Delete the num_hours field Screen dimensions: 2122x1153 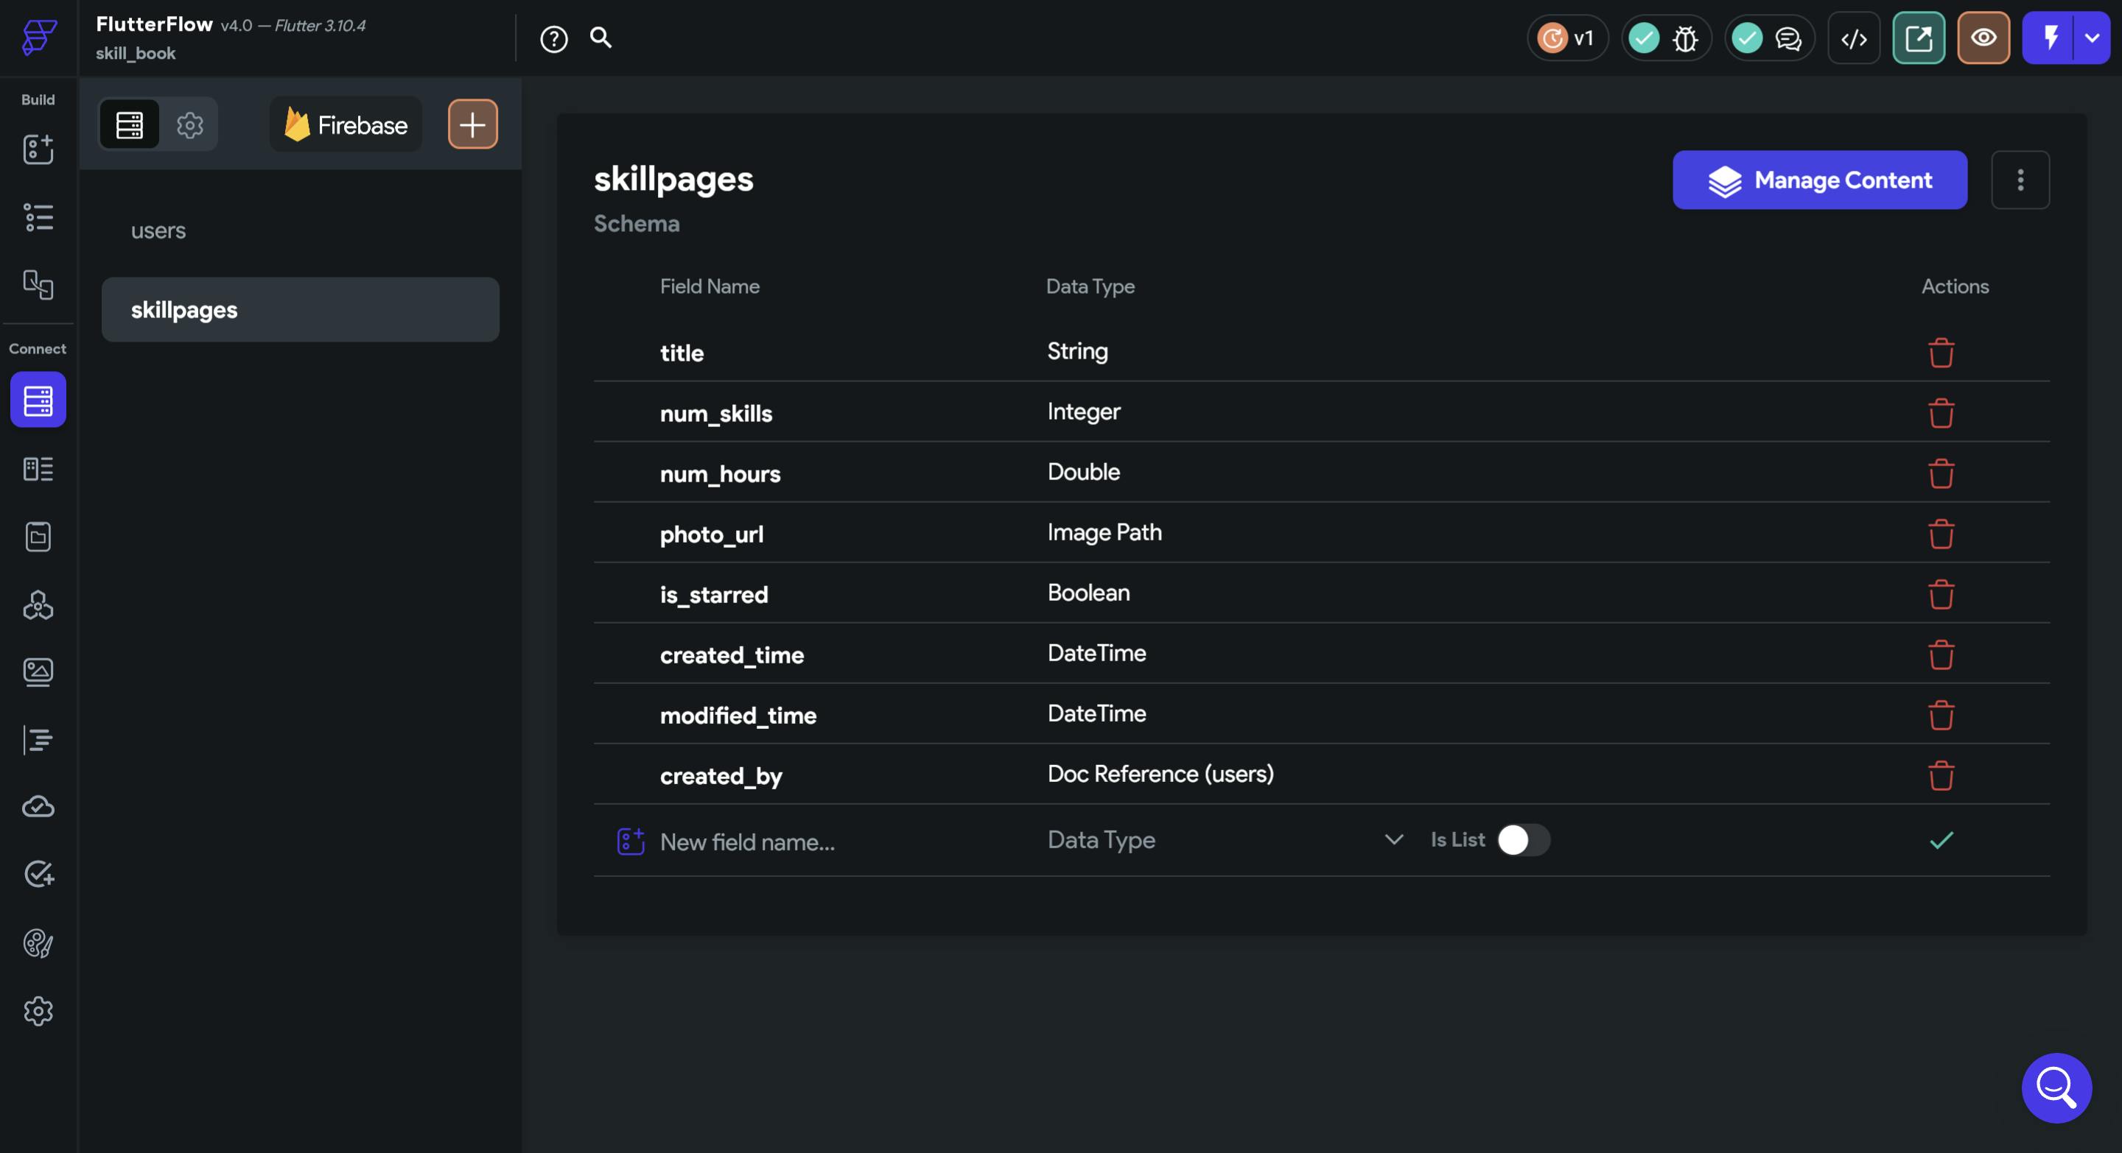[1941, 473]
